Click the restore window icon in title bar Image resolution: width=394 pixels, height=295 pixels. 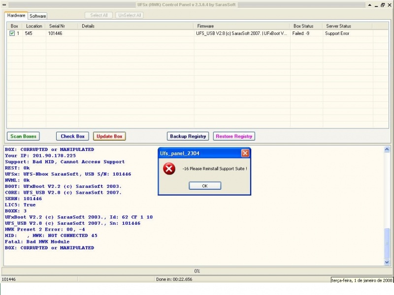click(383, 5)
